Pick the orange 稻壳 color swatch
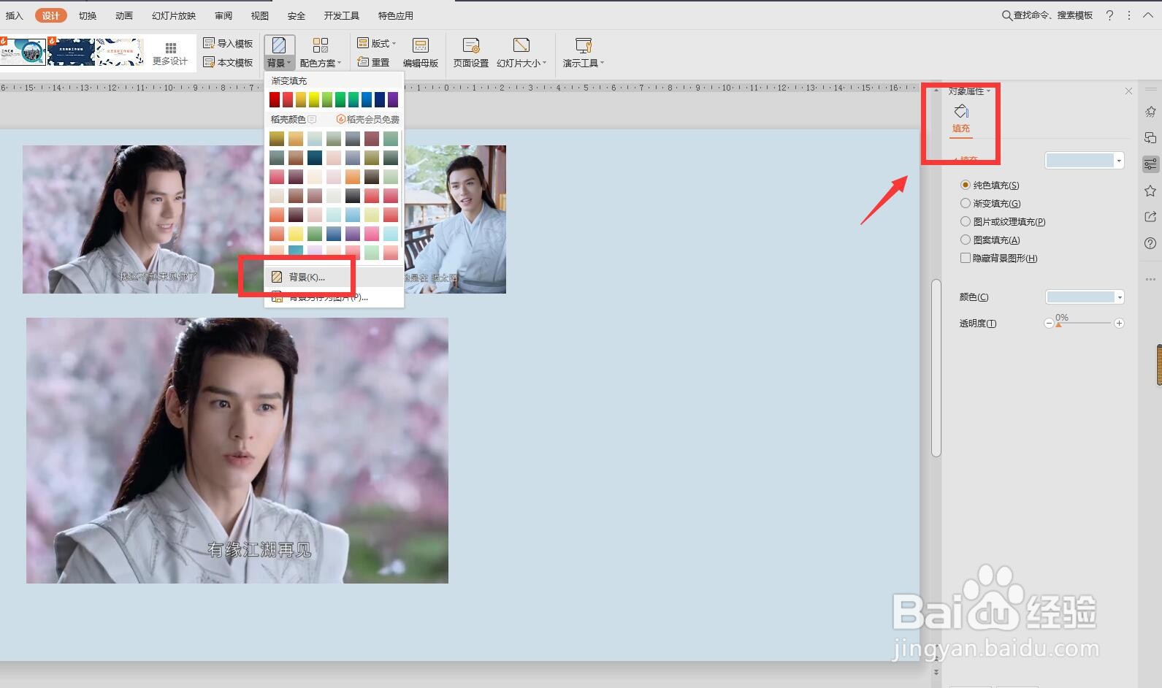The image size is (1162, 688). coord(353,176)
